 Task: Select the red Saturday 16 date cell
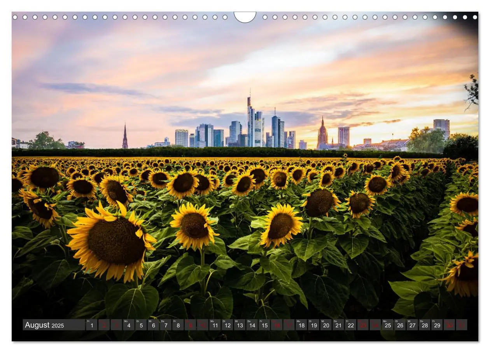tap(276, 325)
